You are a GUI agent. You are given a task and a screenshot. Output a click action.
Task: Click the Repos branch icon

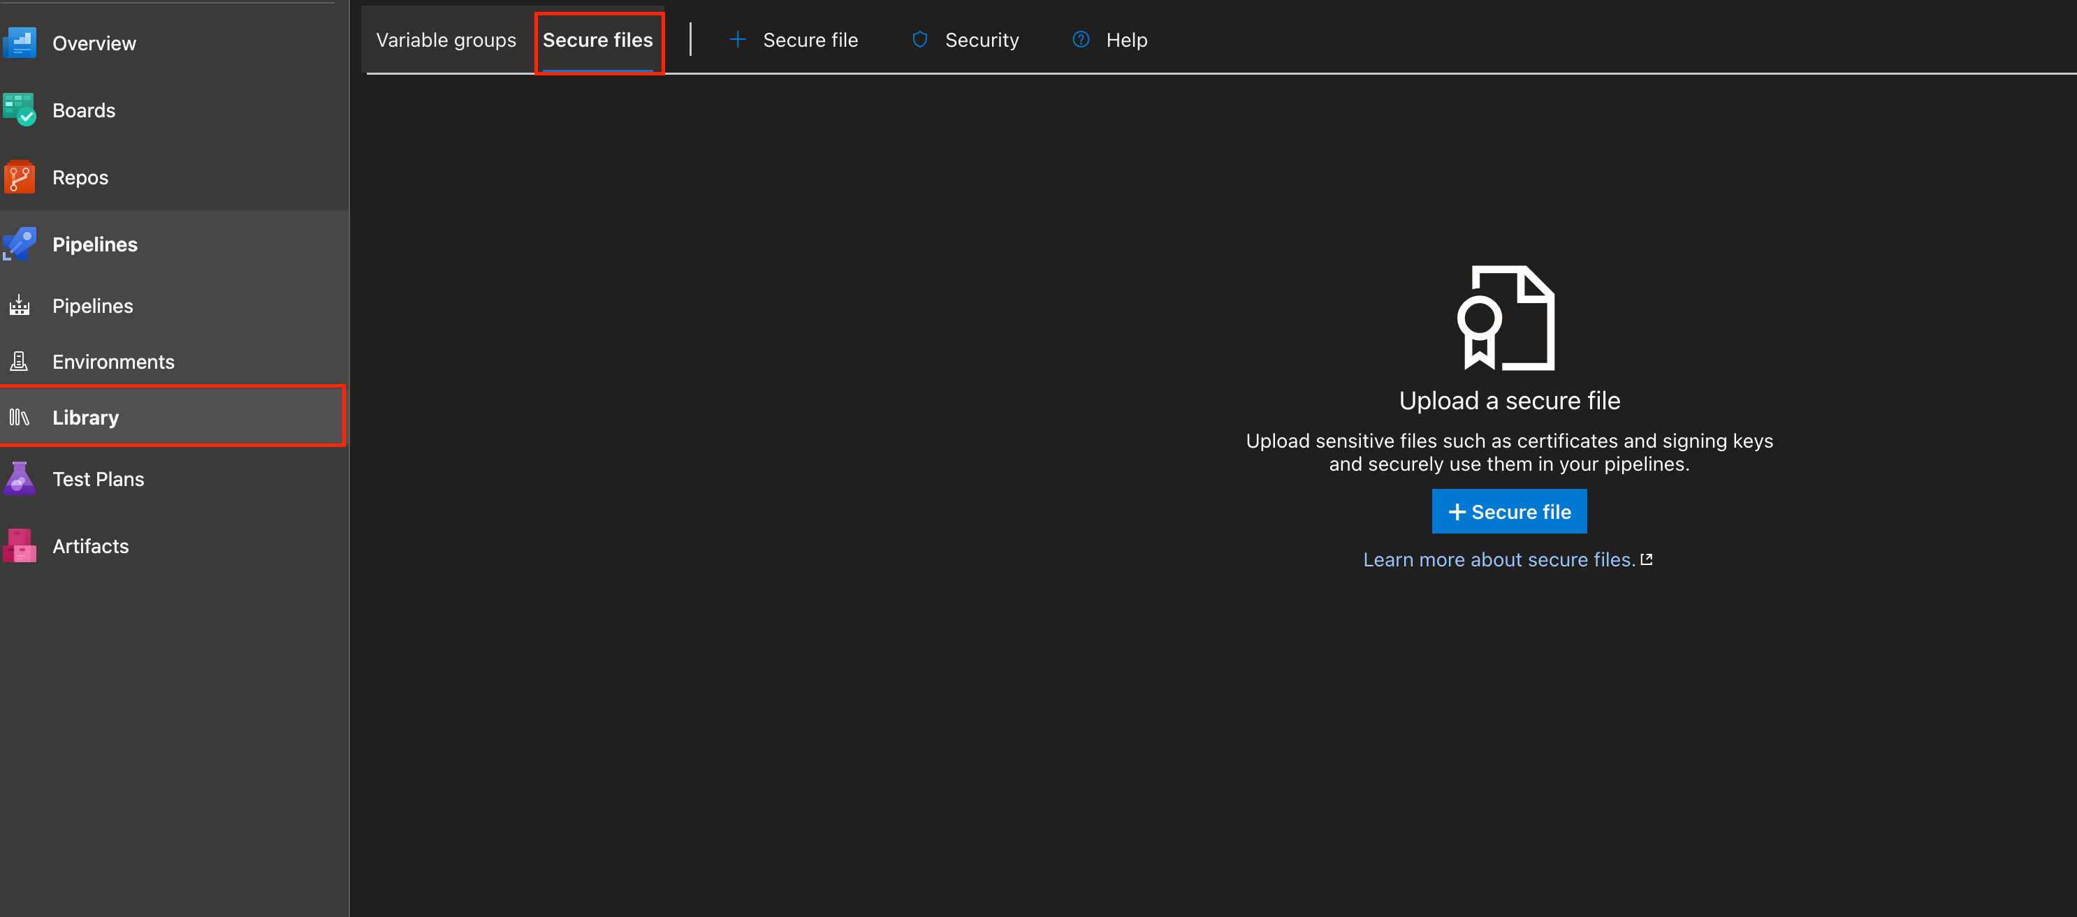point(20,177)
